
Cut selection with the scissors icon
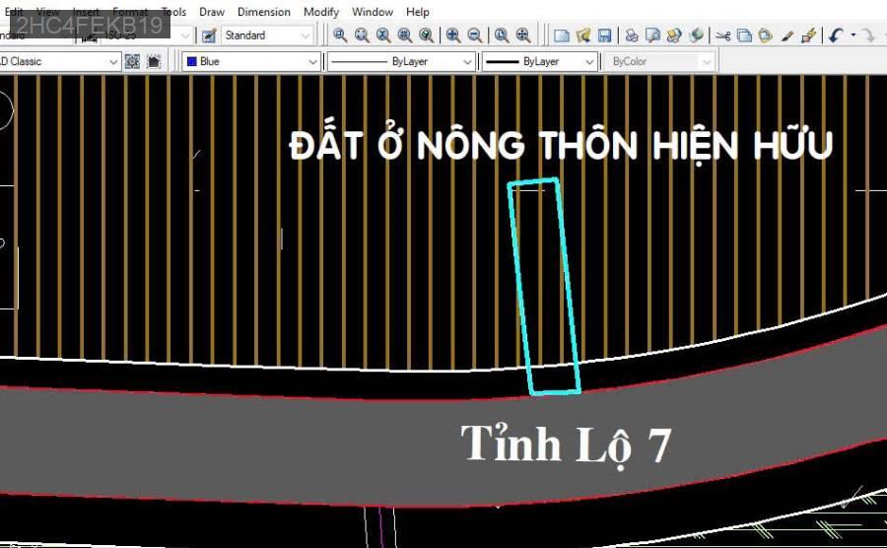pos(722,35)
